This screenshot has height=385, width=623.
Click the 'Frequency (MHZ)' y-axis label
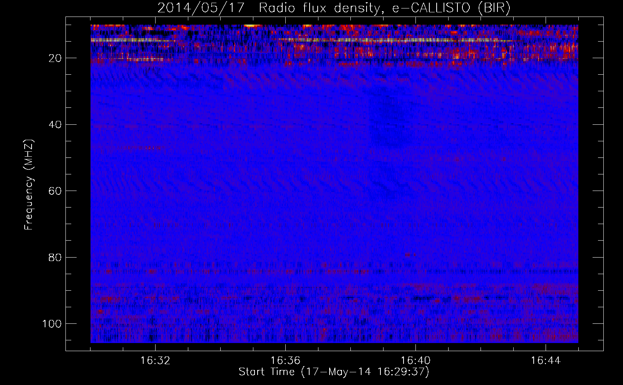[29, 184]
